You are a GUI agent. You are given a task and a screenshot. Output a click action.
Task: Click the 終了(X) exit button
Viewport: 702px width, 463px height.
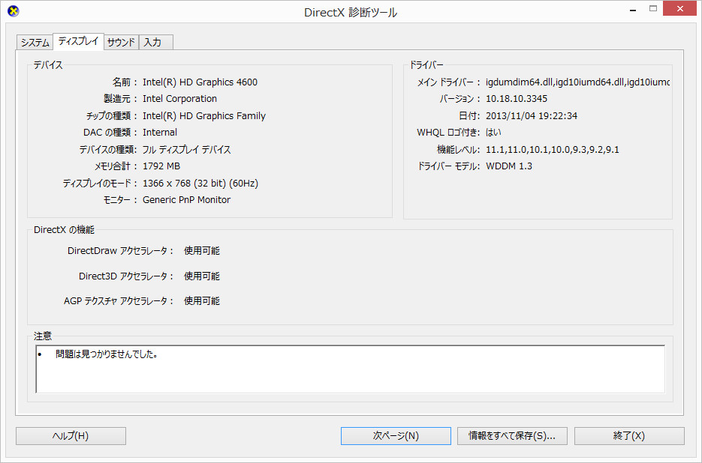(629, 436)
